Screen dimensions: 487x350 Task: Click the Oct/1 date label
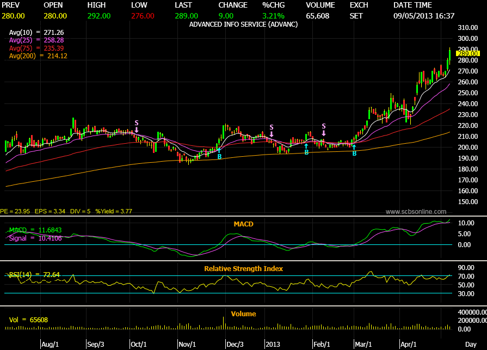tap(139, 344)
